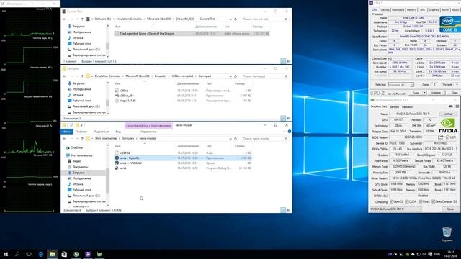Viewport: 461px width, 259px height.
Task: Switch to the Memory tab in CPU-Z
Action: (411, 9)
